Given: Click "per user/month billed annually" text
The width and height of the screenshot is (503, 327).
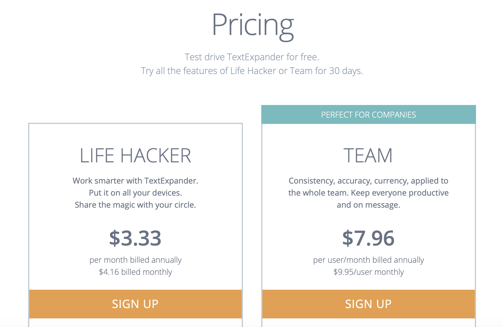Looking at the screenshot, I should coord(368,260).
